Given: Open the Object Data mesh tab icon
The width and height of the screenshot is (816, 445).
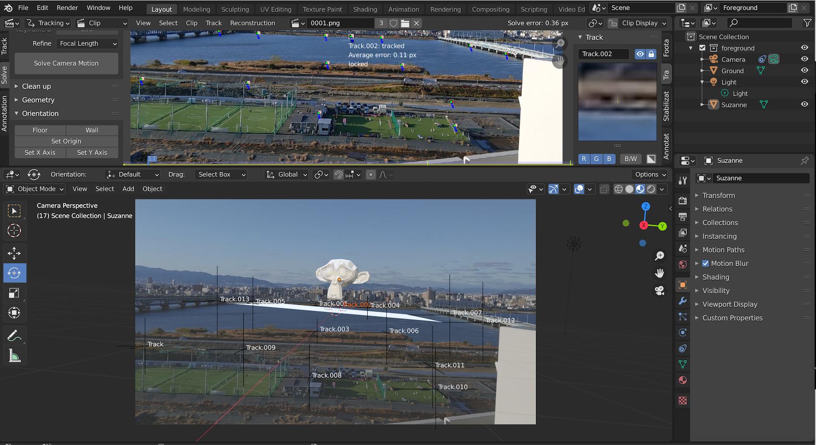Looking at the screenshot, I should (x=683, y=364).
